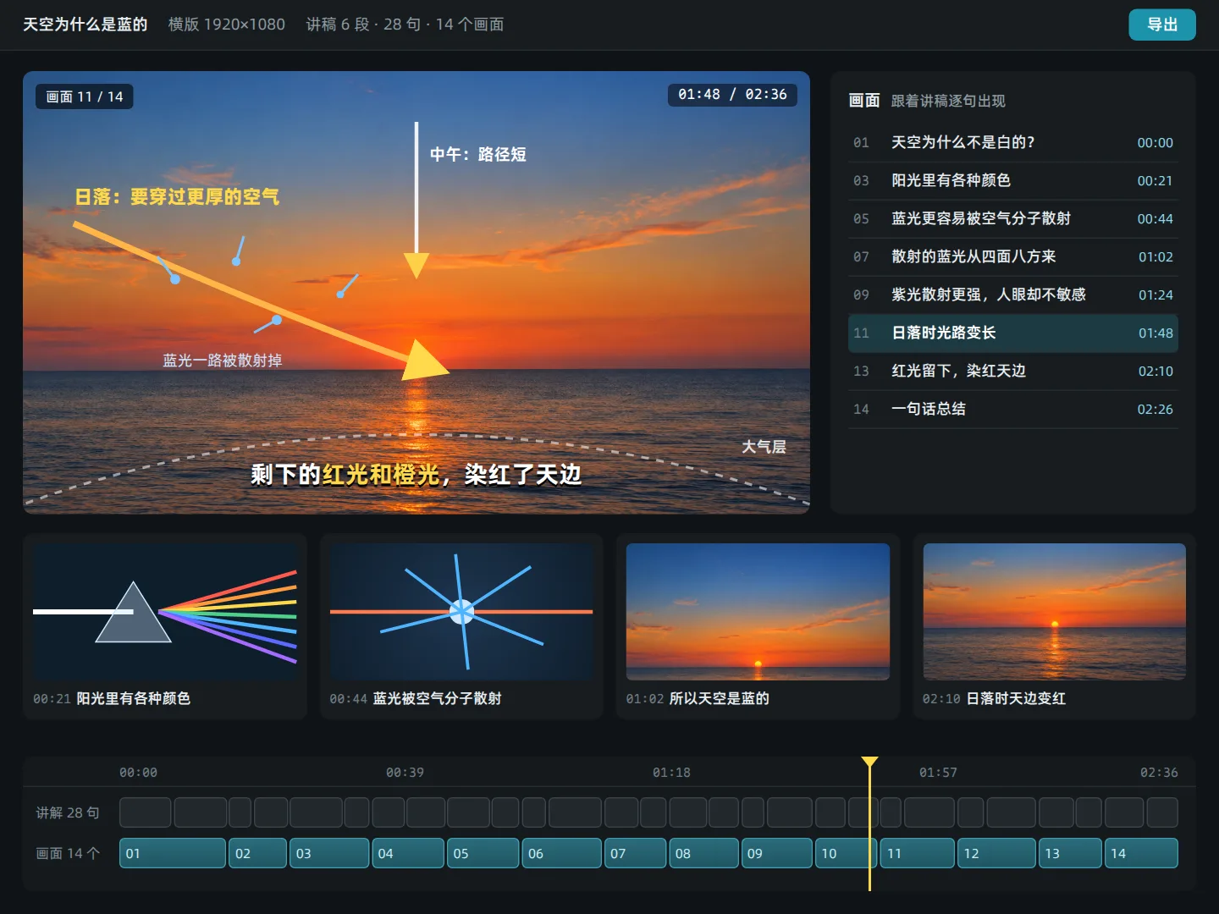Choose scene row 紫光散射更强，人眼却不敏感
This screenshot has height=914, width=1219.
pyautogui.click(x=1012, y=295)
